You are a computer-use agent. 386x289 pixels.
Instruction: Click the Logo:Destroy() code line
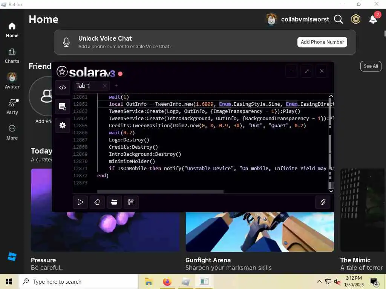[129, 140]
